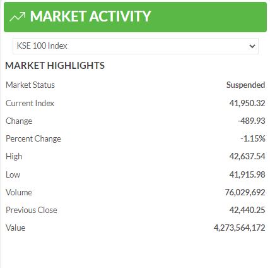The width and height of the screenshot is (270, 268).
Task: Click the High value 42,637.54
Action: click(247, 156)
